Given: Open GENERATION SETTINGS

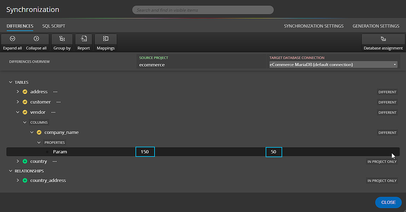Looking at the screenshot, I should [376, 26].
